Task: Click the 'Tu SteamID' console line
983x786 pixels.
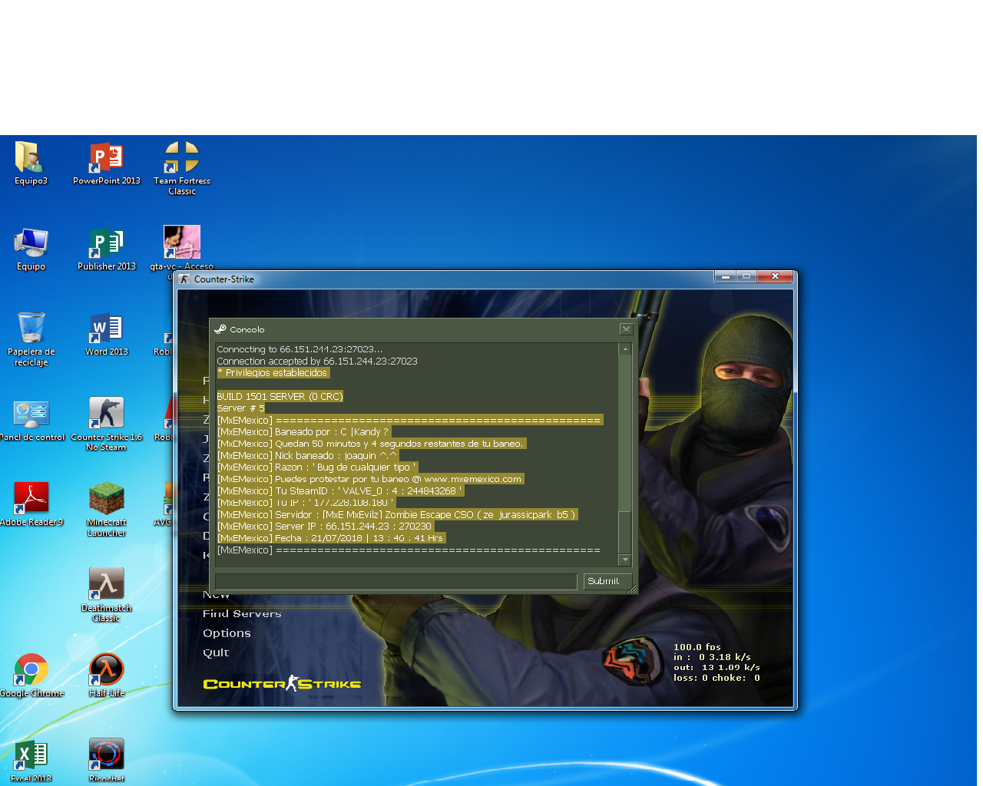Action: [340, 491]
